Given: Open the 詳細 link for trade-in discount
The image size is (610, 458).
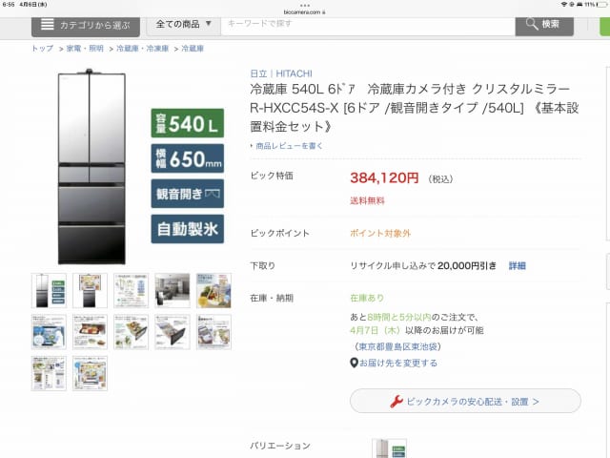Looking at the screenshot, I should point(517,265).
